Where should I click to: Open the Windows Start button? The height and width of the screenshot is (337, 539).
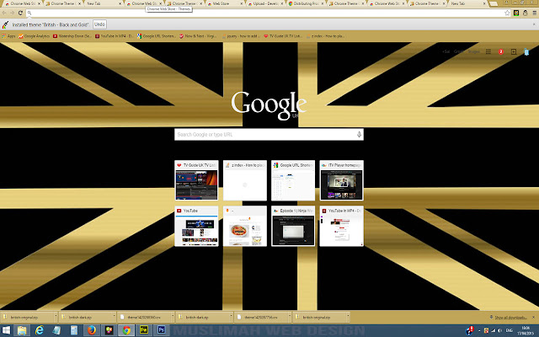click(6, 330)
